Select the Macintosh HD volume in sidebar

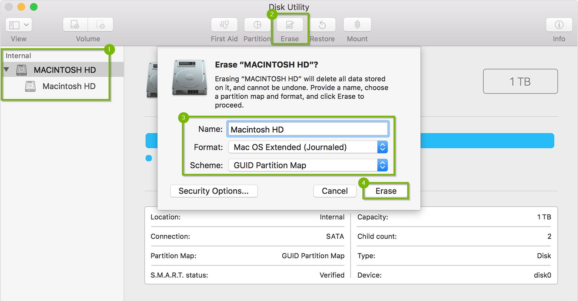[69, 86]
